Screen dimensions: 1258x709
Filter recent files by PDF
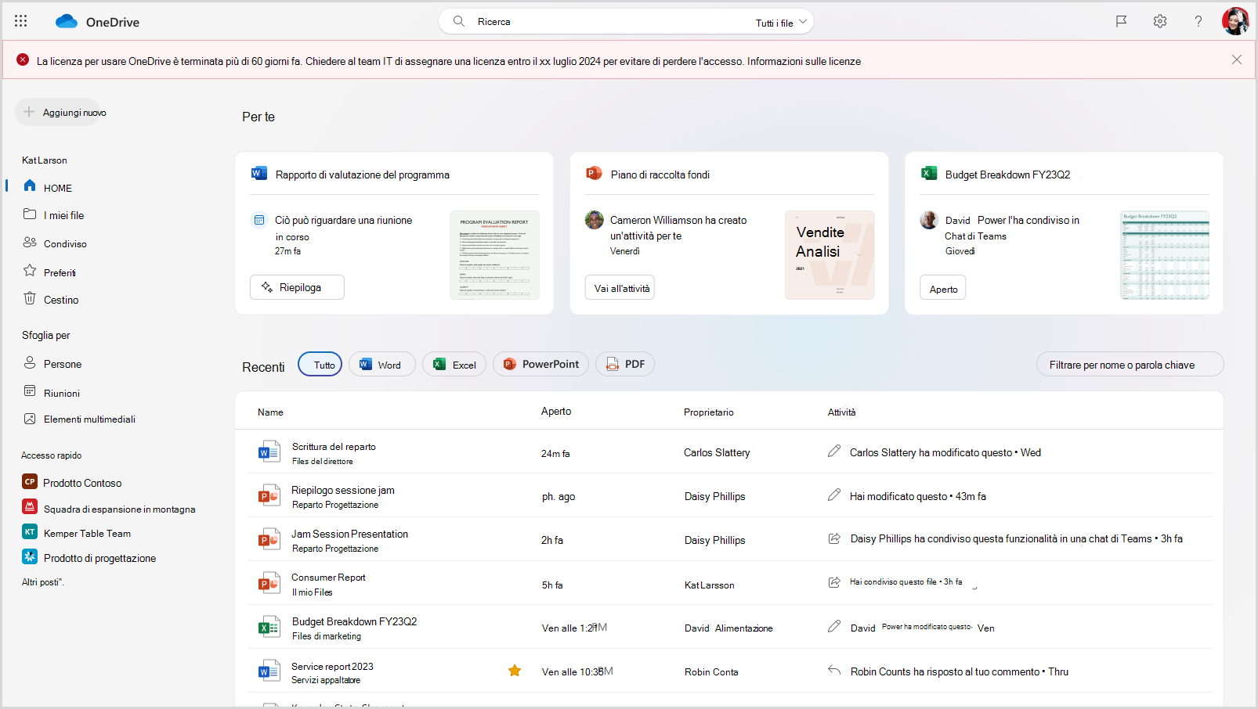(625, 365)
